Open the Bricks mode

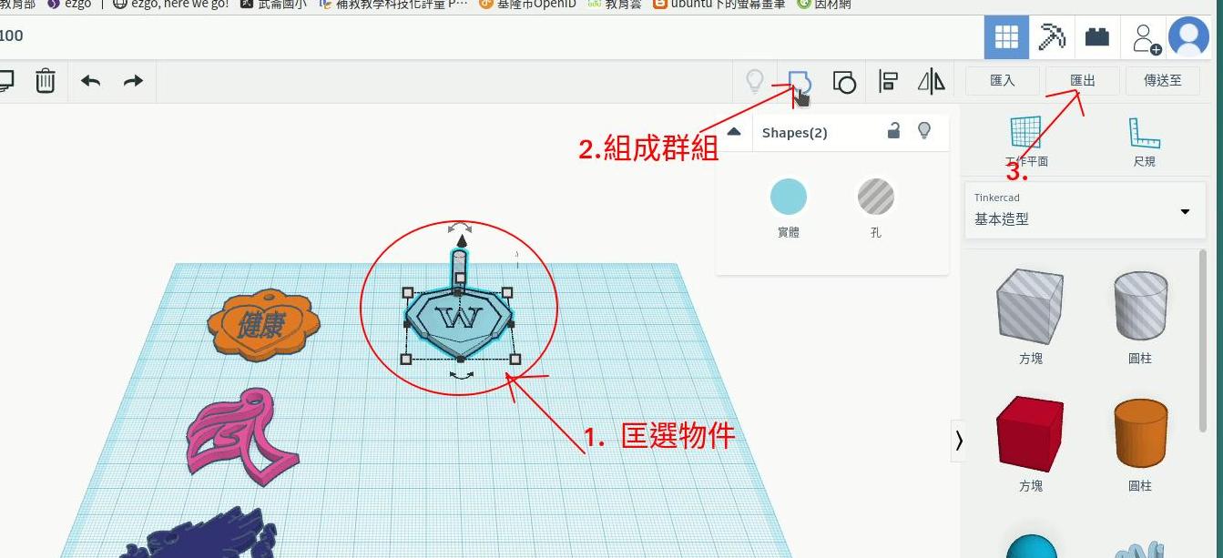point(1097,37)
